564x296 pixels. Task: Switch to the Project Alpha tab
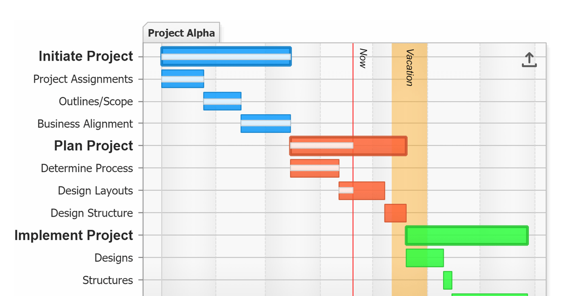click(x=181, y=33)
